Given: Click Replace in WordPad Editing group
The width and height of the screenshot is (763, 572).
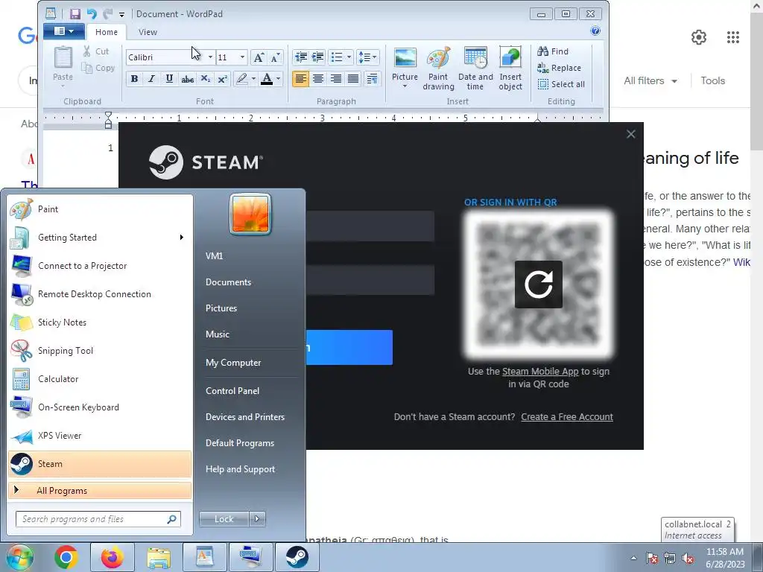Looking at the screenshot, I should point(559,68).
